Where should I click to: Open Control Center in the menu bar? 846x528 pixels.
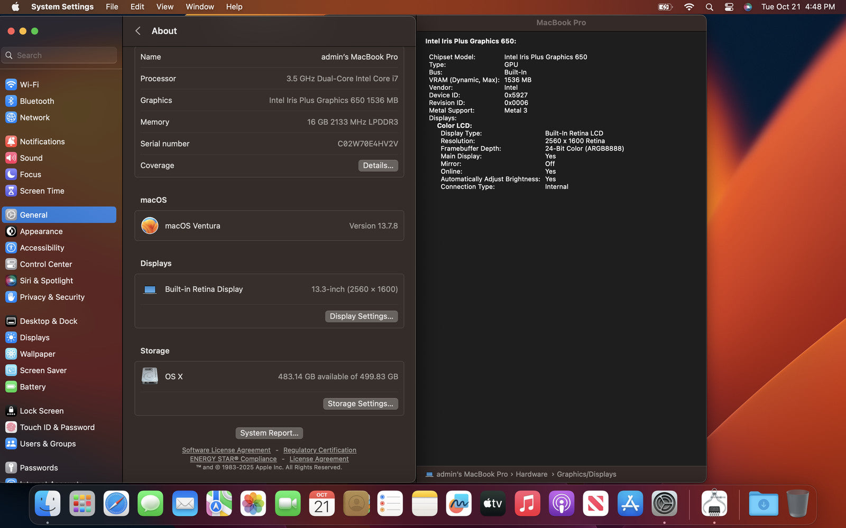point(729,7)
